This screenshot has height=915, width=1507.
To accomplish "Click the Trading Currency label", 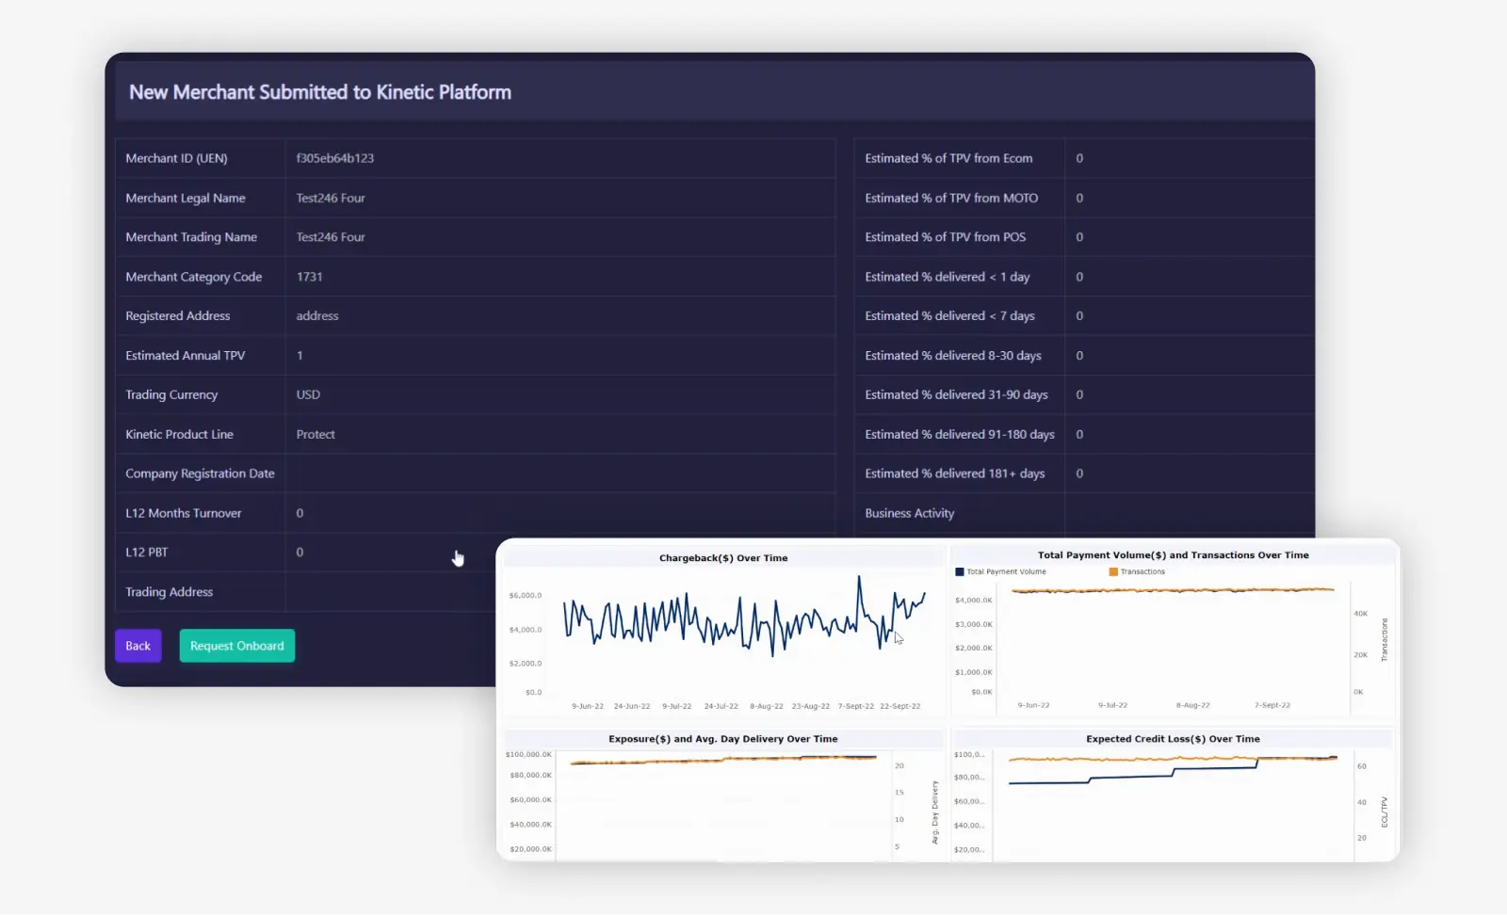I will [171, 394].
